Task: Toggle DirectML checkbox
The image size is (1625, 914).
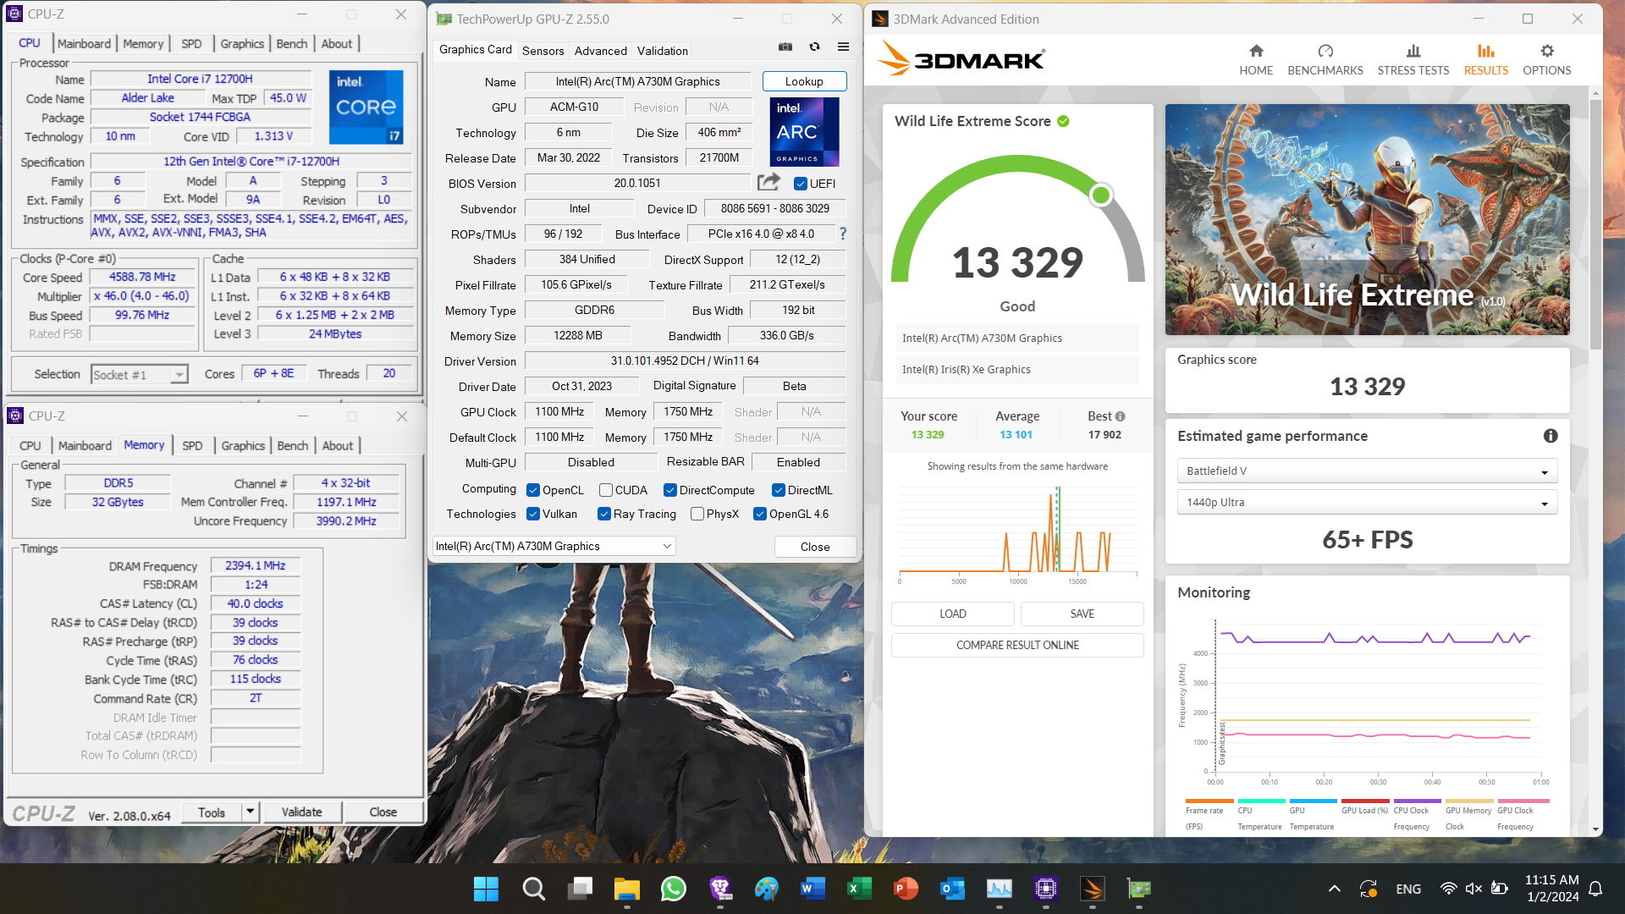Action: 779,490
